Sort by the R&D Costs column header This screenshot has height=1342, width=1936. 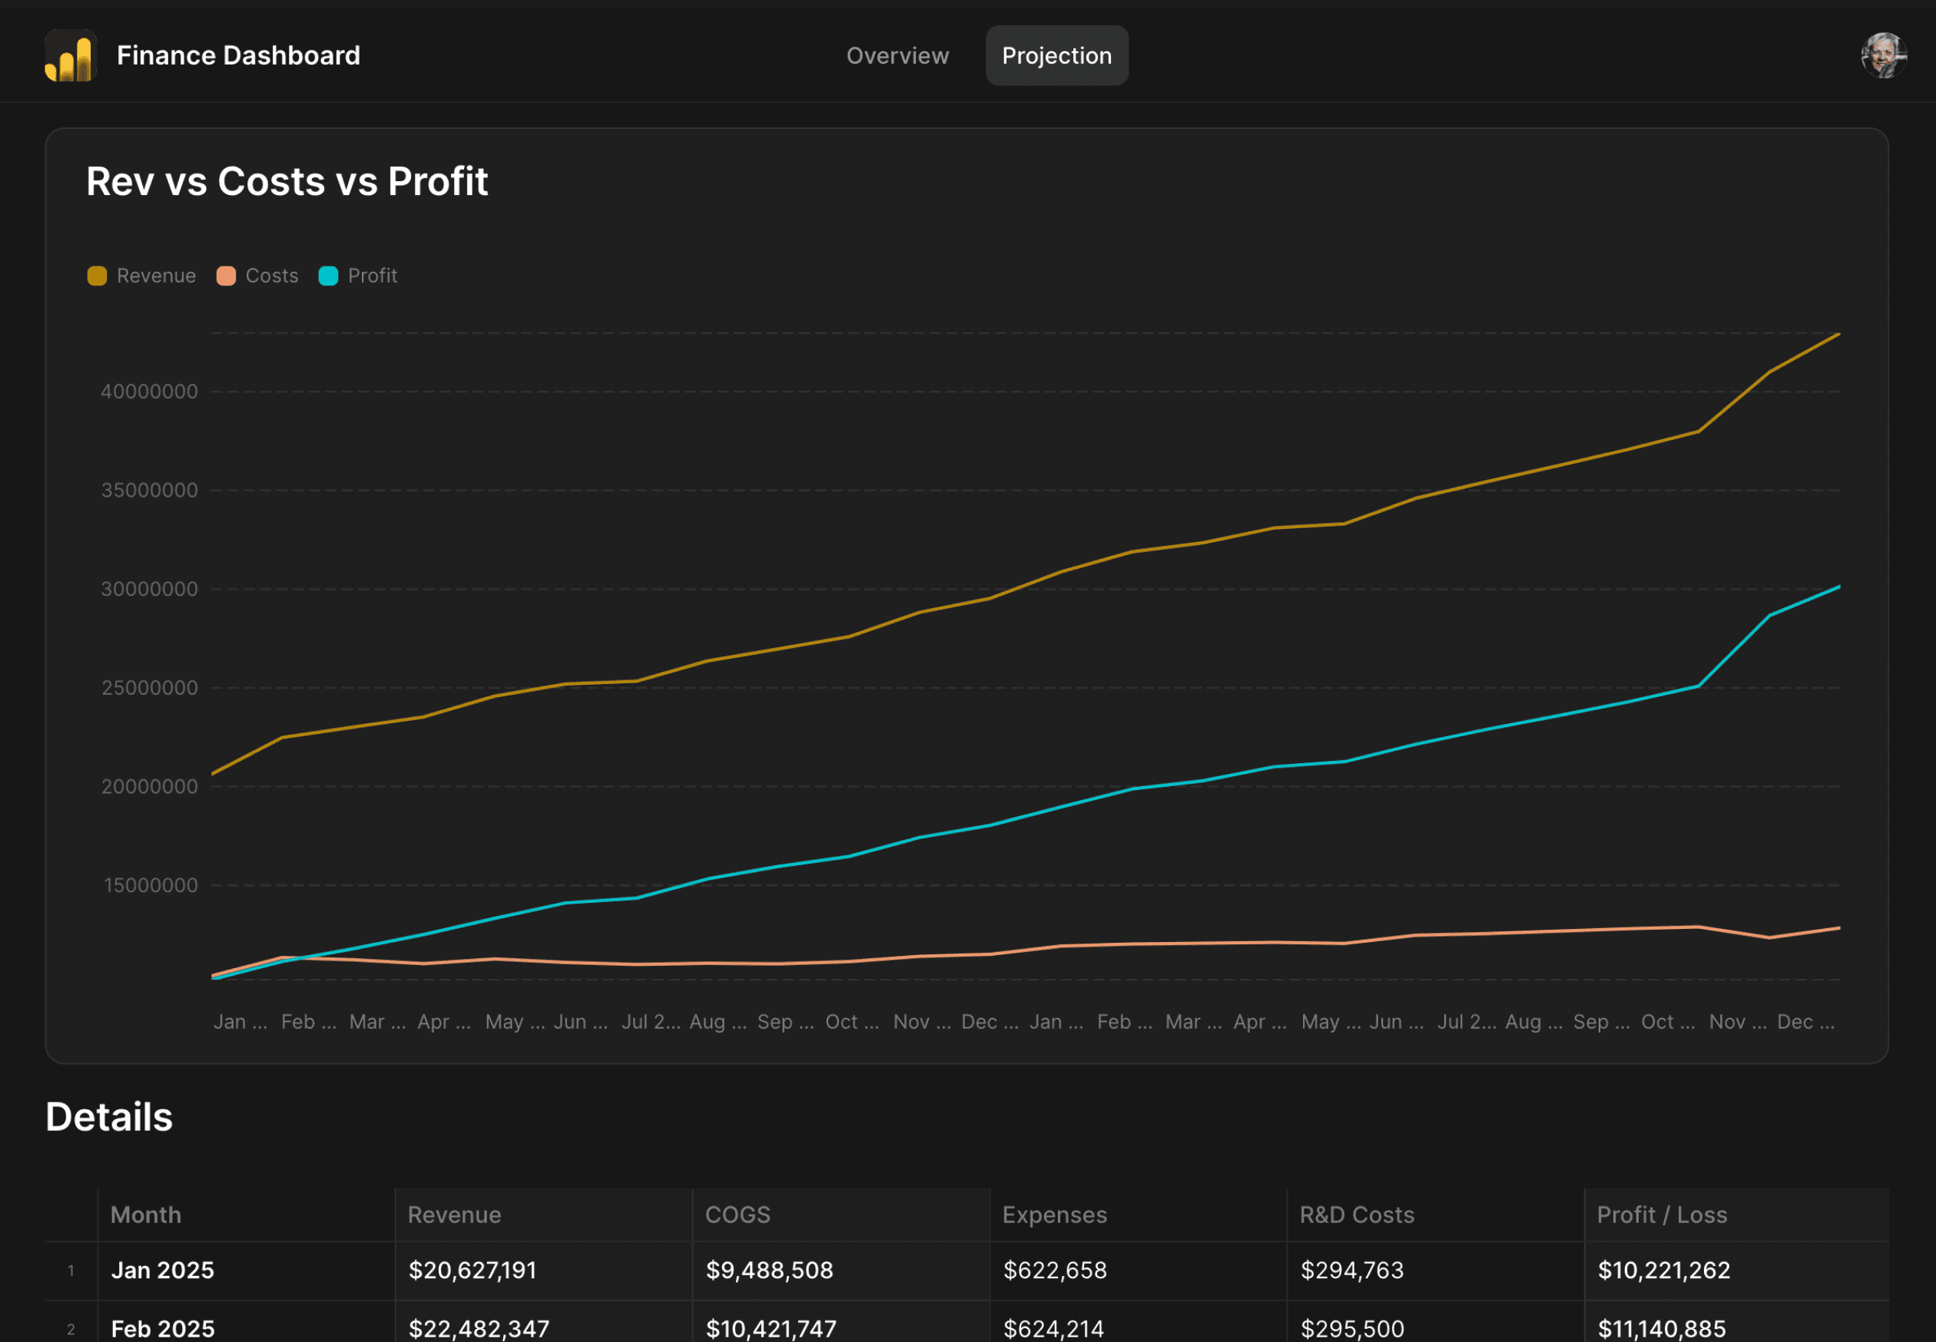pos(1435,1215)
